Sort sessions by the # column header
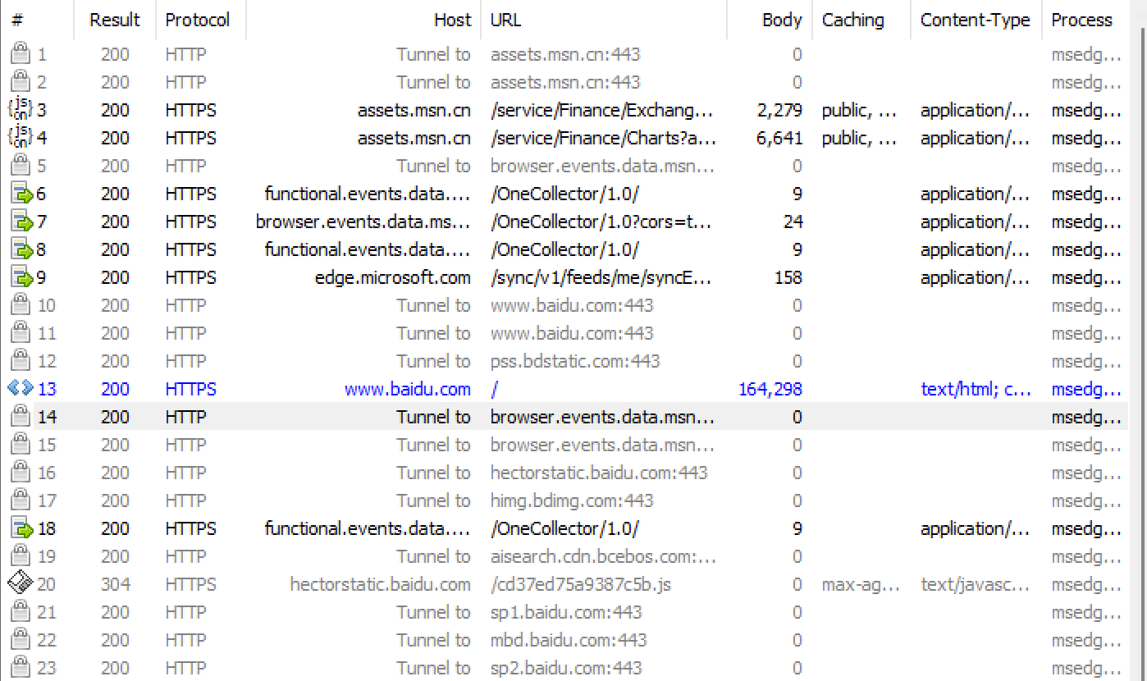The width and height of the screenshot is (1147, 681). 37,20
